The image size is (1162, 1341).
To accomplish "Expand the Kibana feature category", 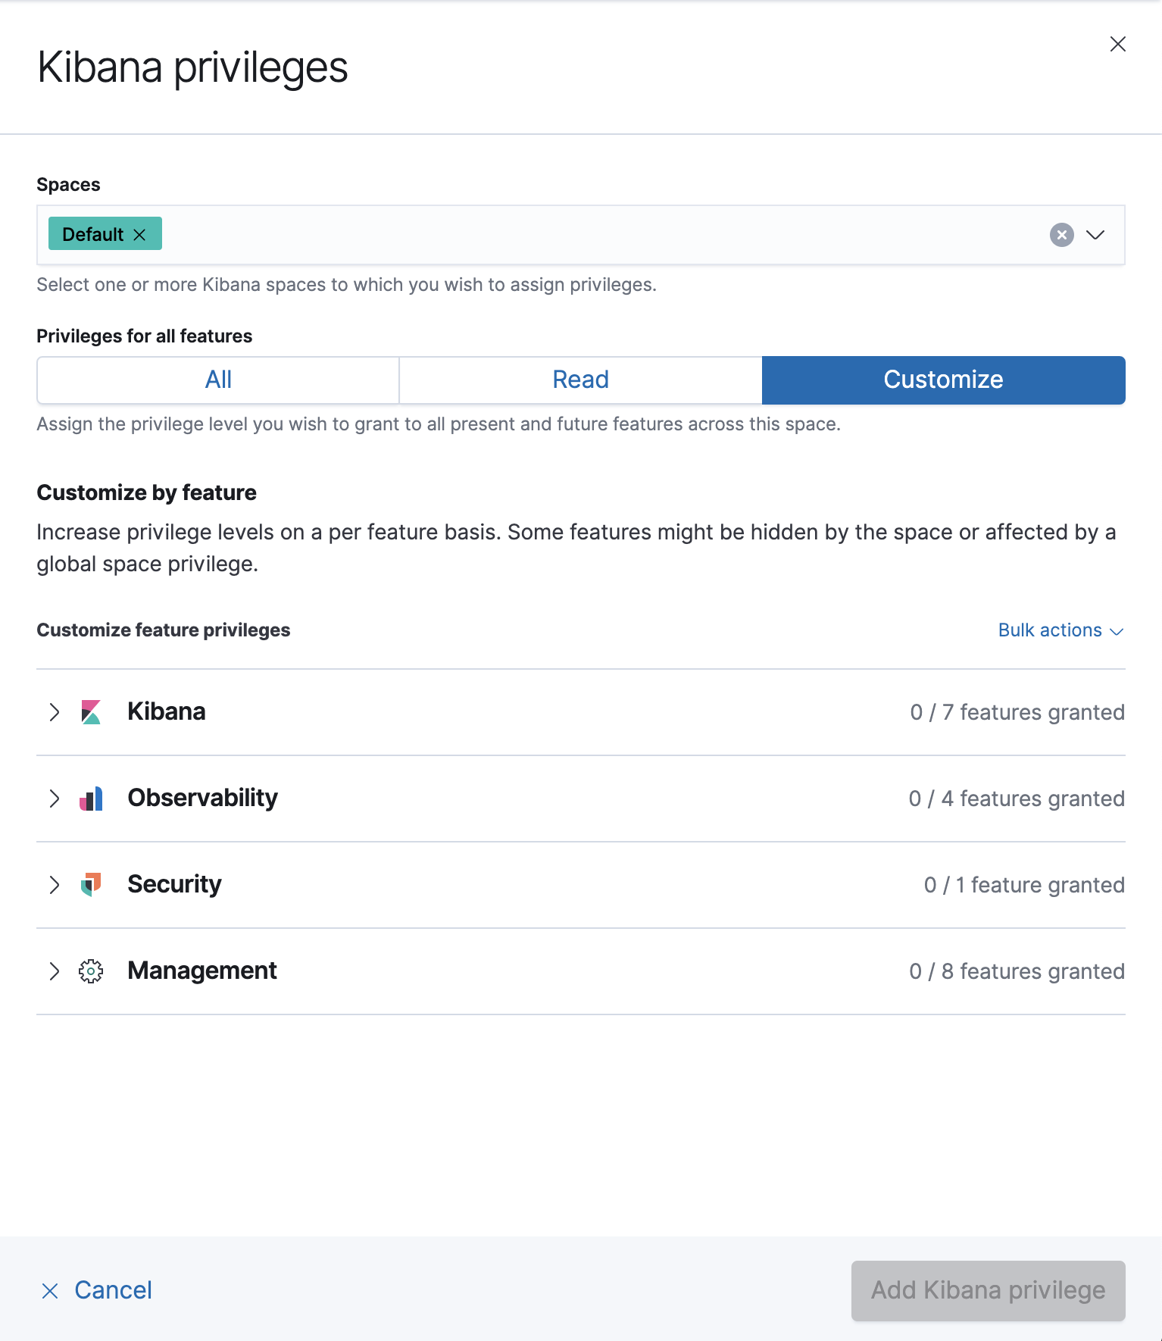I will 54,712.
